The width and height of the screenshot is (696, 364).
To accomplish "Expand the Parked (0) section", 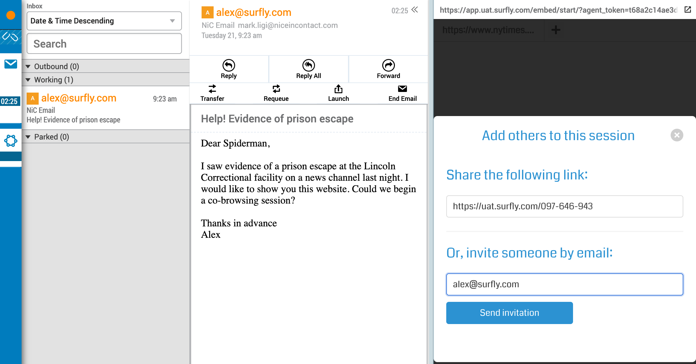I will point(28,137).
